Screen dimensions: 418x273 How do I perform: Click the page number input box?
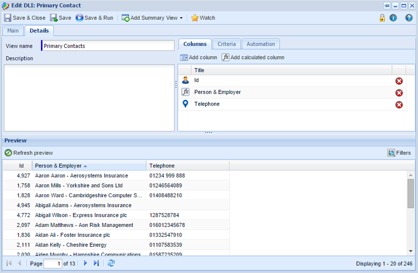coord(53,264)
